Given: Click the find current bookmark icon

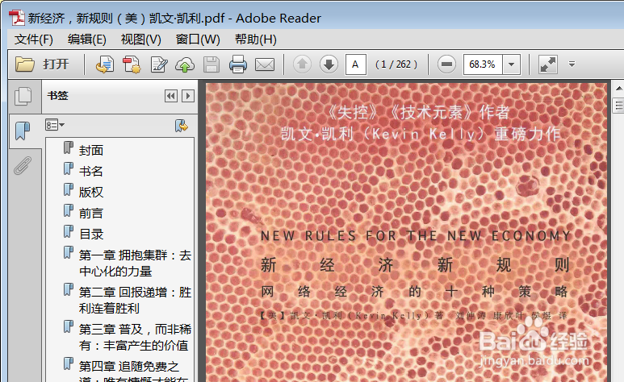Looking at the screenshot, I should point(182,126).
